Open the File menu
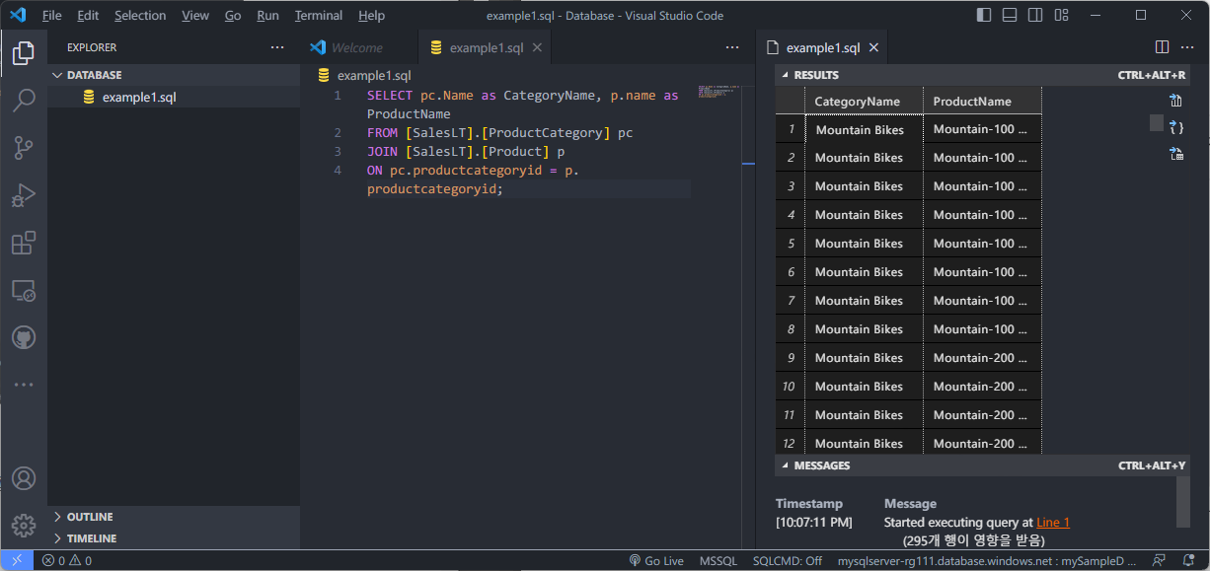 (x=51, y=16)
